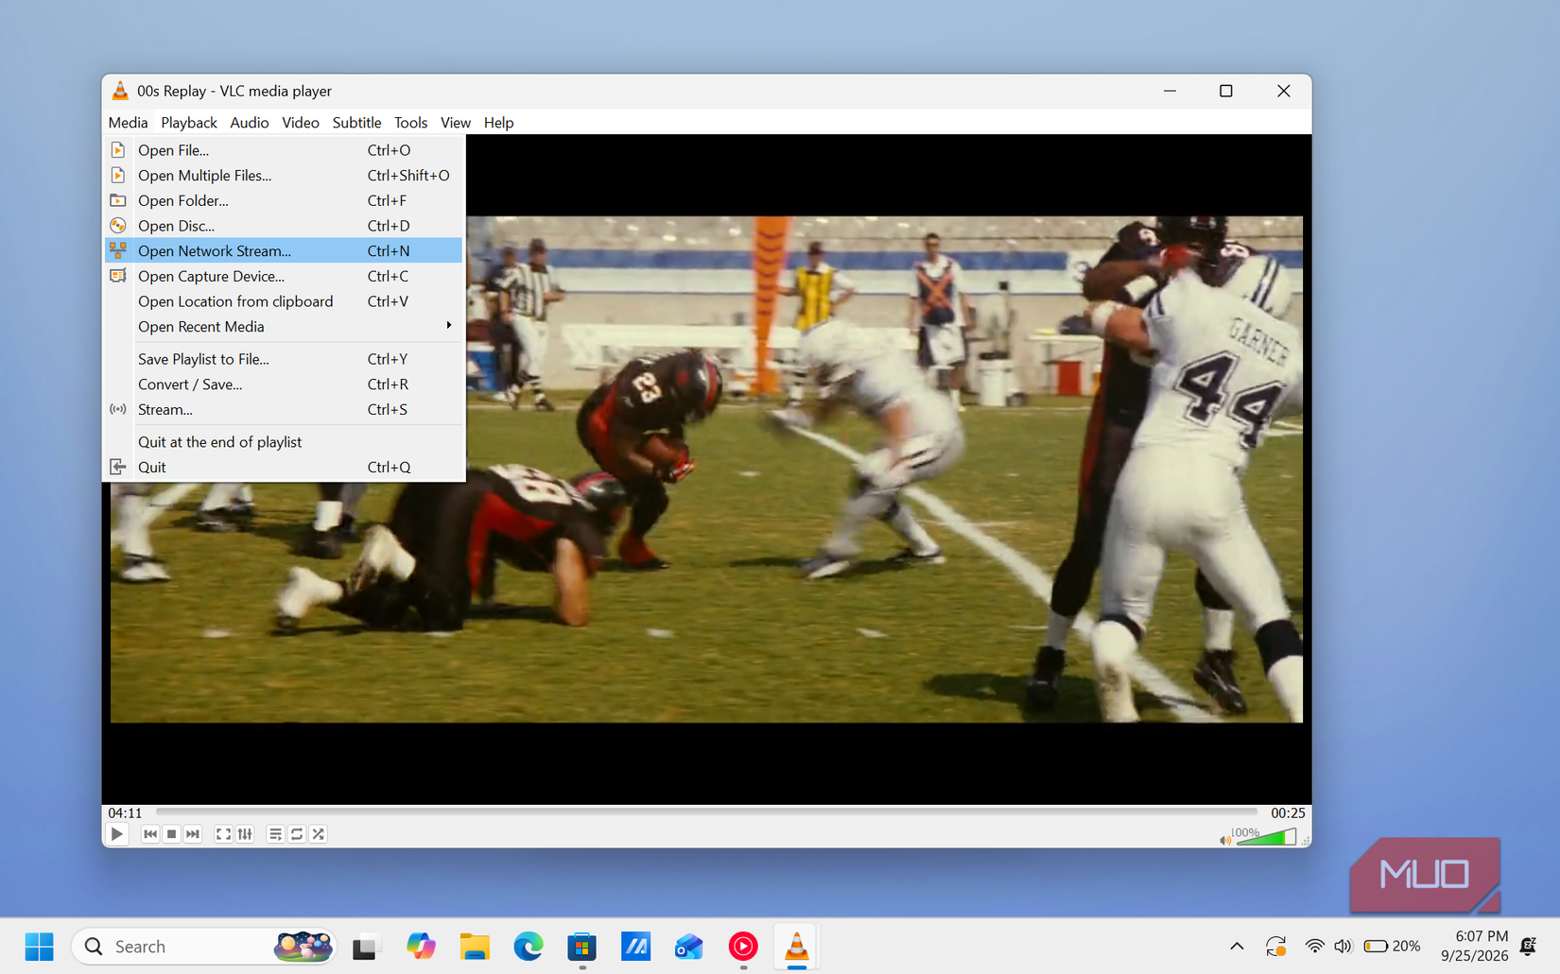The image size is (1560, 974).
Task: Open the notification bell icon
Action: tap(1529, 946)
